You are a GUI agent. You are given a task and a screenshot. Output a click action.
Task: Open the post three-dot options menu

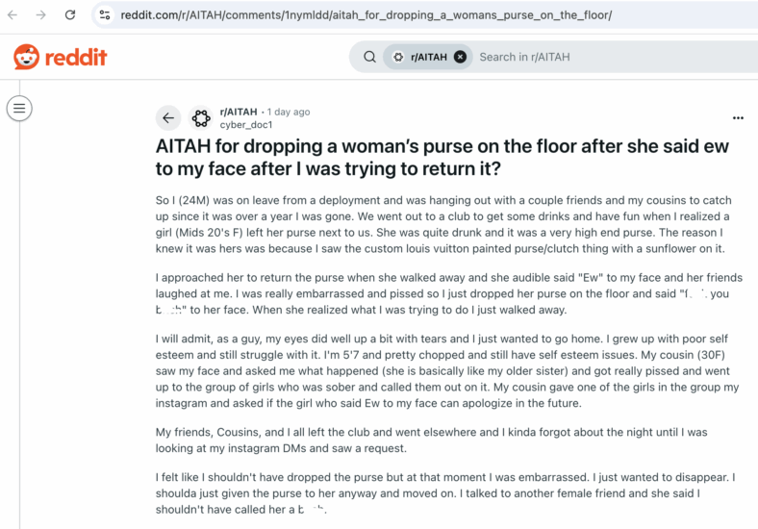tap(738, 117)
